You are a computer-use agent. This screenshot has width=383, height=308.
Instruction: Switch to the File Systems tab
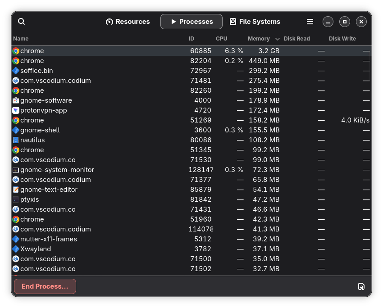(x=255, y=22)
